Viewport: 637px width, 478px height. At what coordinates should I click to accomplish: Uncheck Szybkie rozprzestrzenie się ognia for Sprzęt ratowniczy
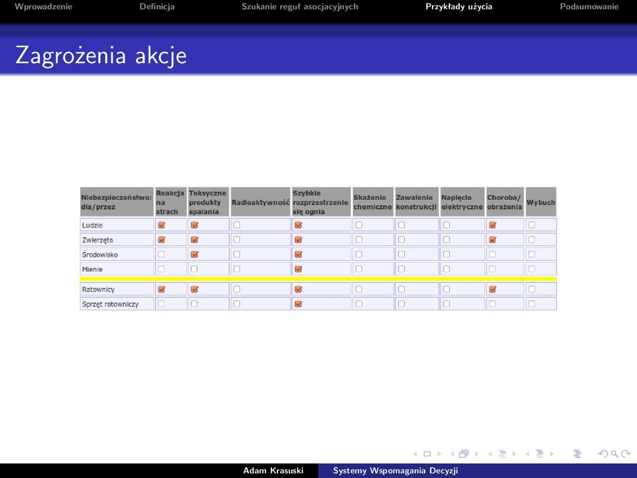click(299, 304)
